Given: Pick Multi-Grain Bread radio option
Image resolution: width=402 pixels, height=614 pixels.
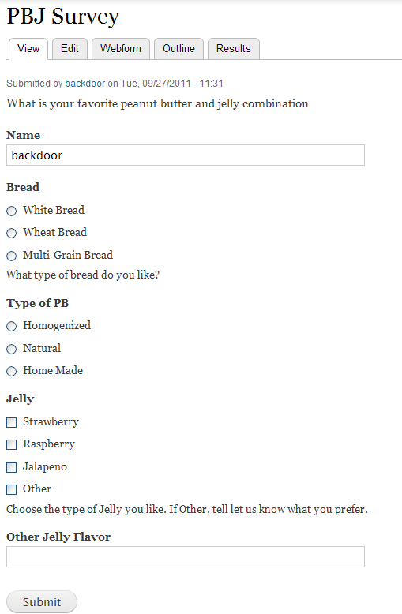Looking at the screenshot, I should [11, 256].
